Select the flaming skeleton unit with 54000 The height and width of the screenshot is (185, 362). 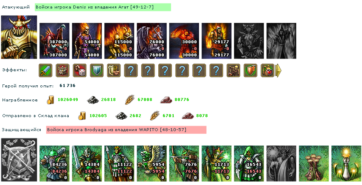[x=87, y=41]
